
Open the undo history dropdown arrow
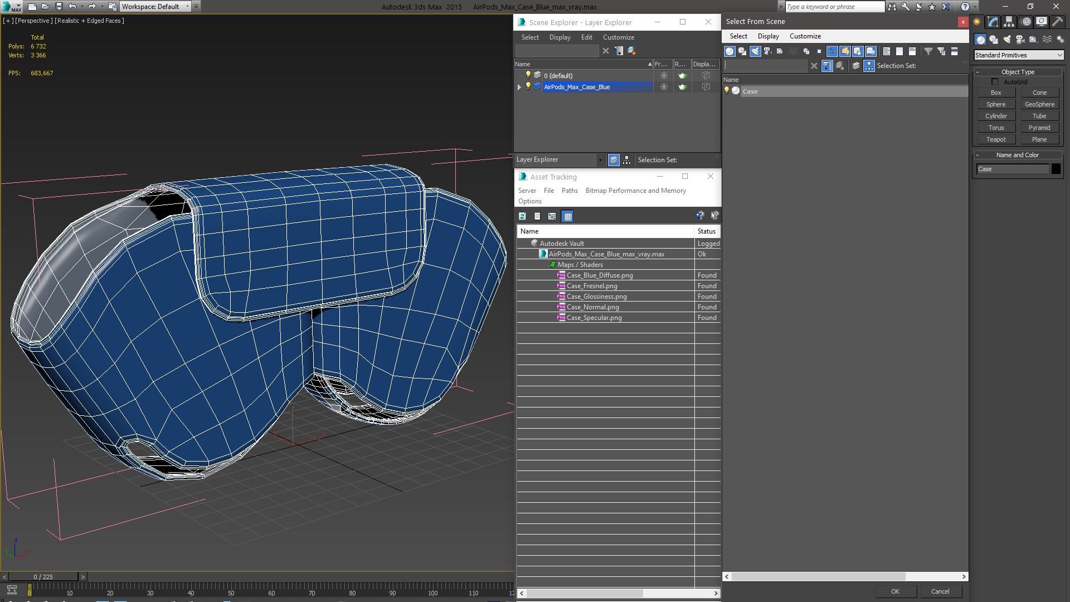[82, 7]
